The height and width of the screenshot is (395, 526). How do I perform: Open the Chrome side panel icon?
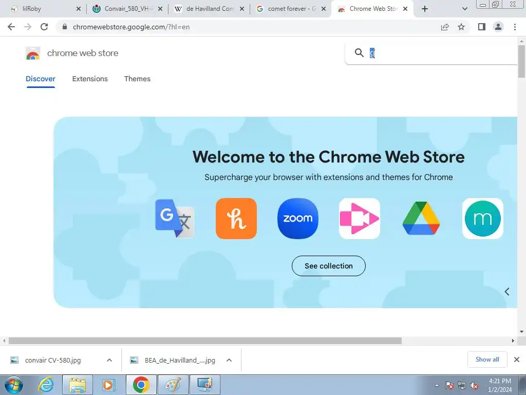tap(482, 27)
